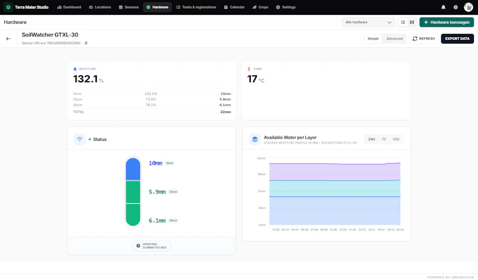
Task: Select the Simple view mode
Action: click(373, 39)
